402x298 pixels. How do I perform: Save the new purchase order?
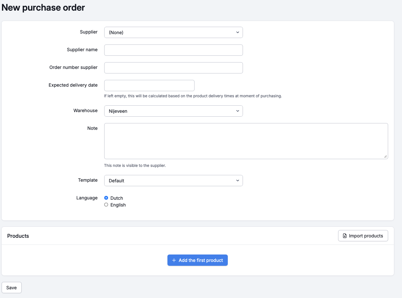[12, 288]
